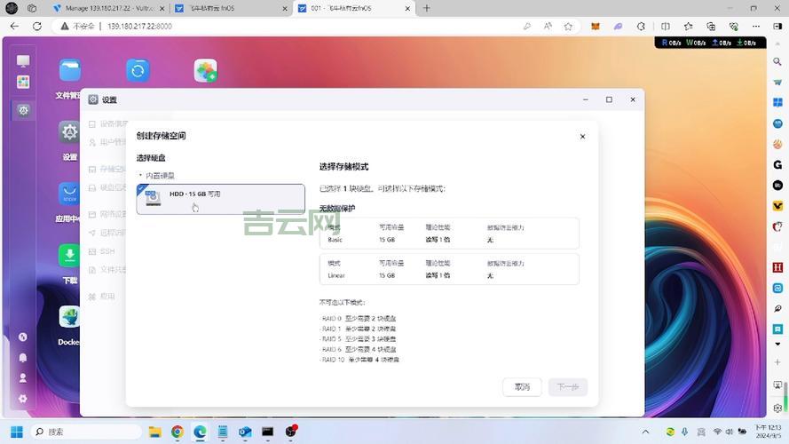789x444 pixels.
Task: Minimize the 设置 window
Action: (x=585, y=99)
